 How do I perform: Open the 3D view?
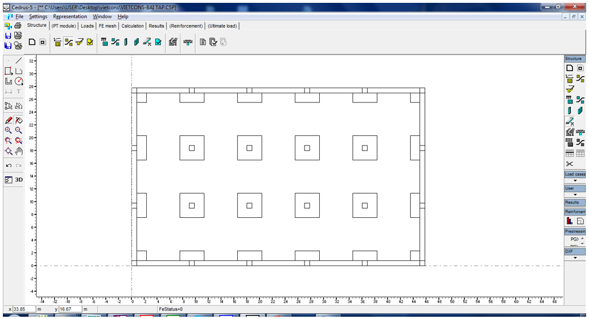[19, 179]
